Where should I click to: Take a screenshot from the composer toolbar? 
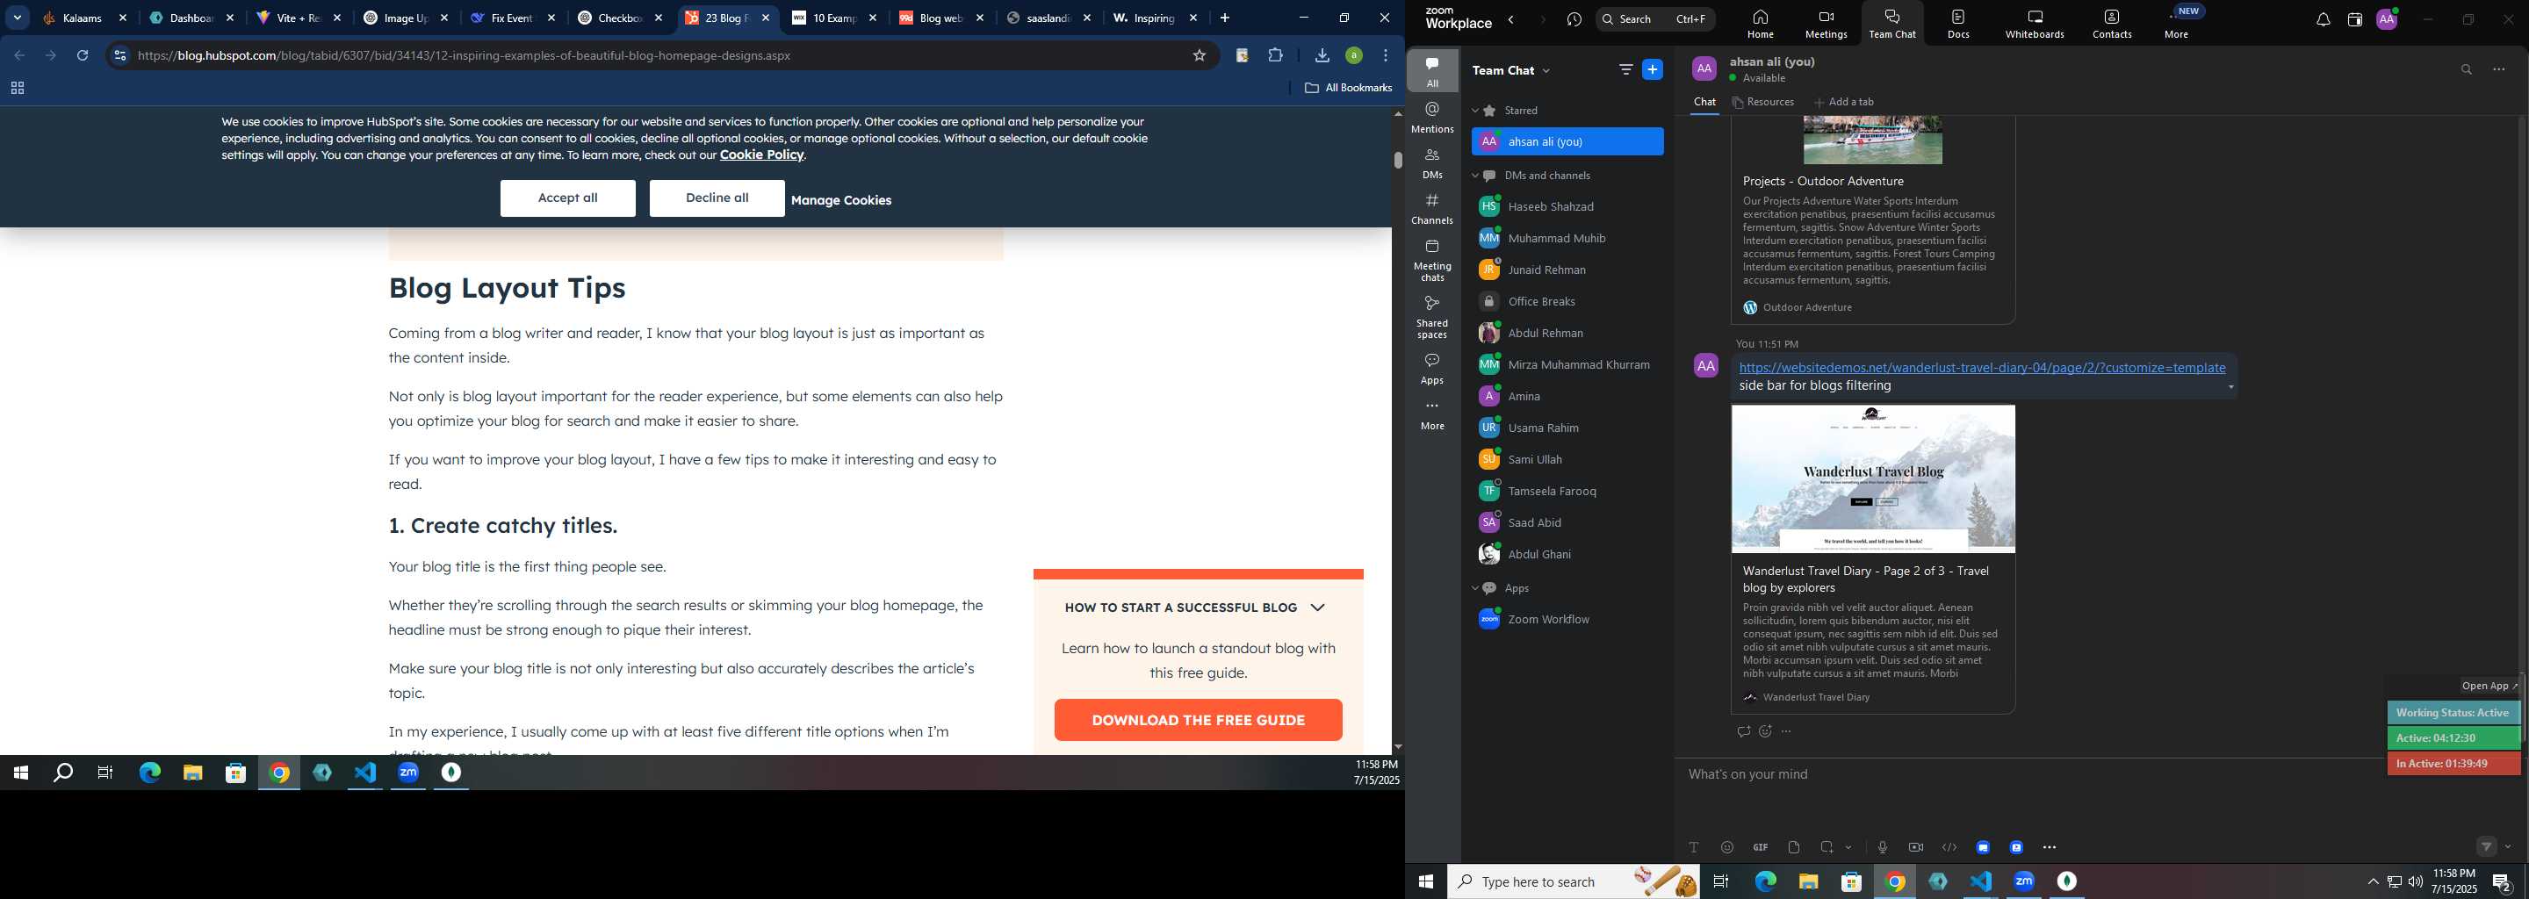point(1827,847)
